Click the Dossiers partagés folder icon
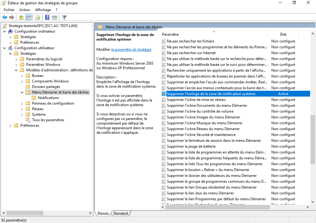Viewport: 316px width, 223px height. [x=28, y=87]
